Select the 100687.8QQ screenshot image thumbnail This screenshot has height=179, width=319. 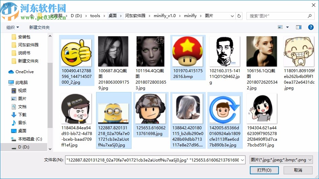coord(113,51)
